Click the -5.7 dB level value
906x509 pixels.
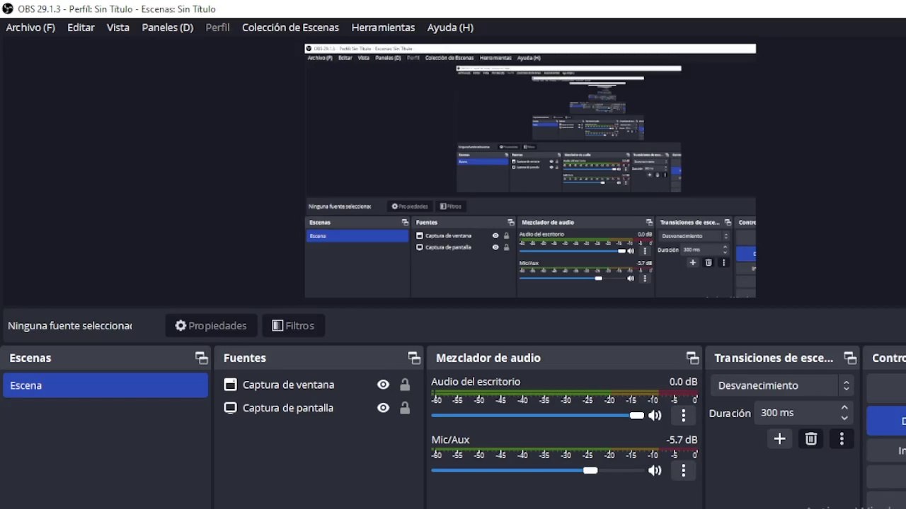[x=682, y=440]
